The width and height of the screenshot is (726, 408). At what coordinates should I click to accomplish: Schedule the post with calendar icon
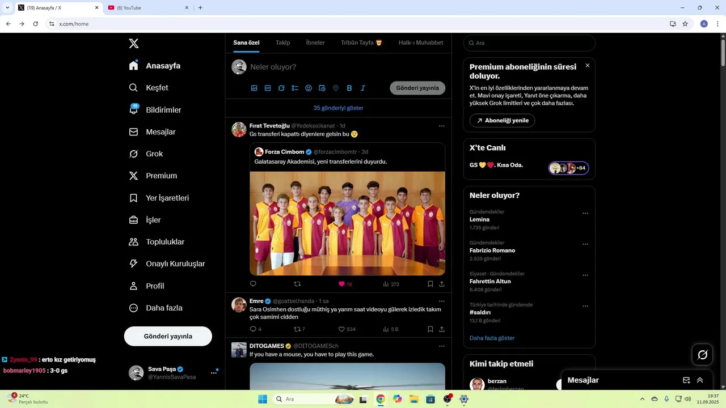point(322,88)
